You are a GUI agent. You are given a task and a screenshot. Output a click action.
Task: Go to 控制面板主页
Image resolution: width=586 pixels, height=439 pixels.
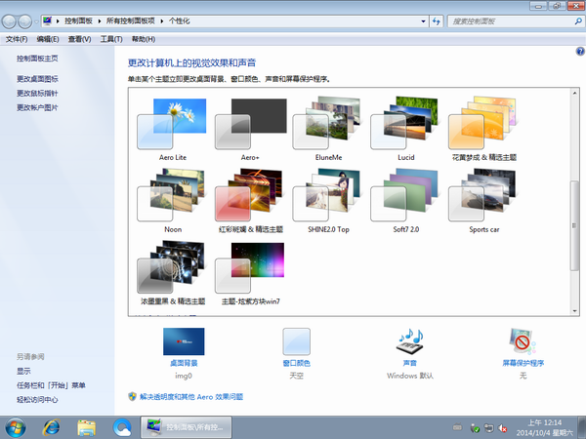click(x=37, y=59)
